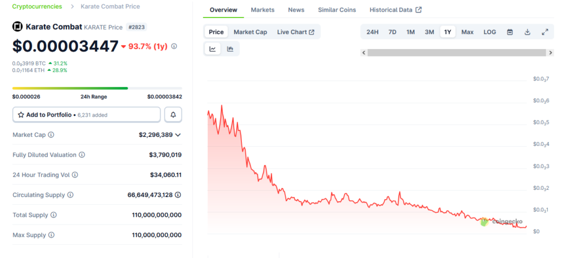Click the Add to Portfolio button
This screenshot has width=563, height=258.
click(x=86, y=114)
